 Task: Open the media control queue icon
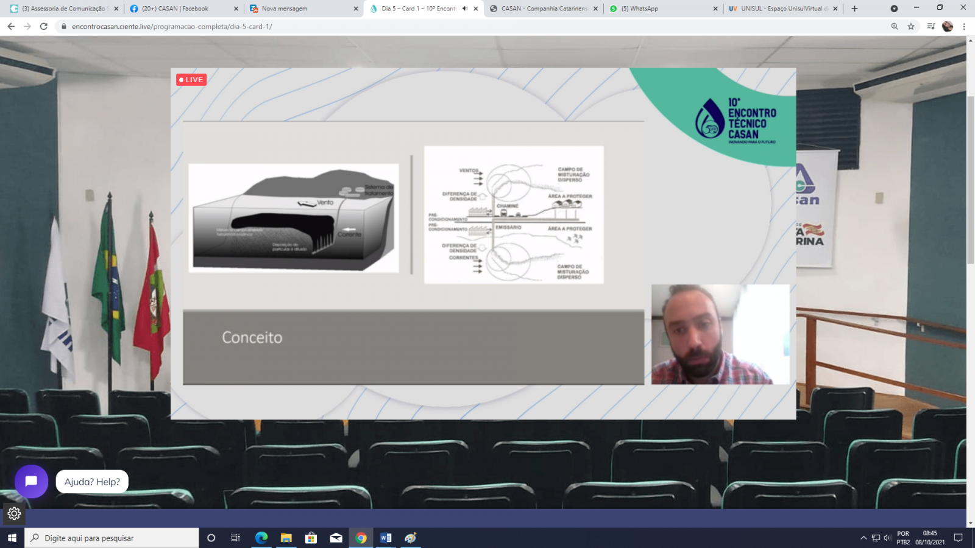click(x=931, y=26)
